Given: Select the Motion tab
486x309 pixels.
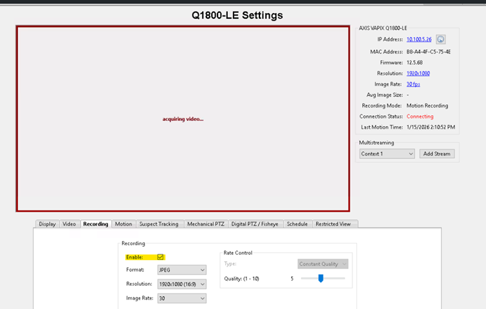Looking at the screenshot, I should click(123, 224).
